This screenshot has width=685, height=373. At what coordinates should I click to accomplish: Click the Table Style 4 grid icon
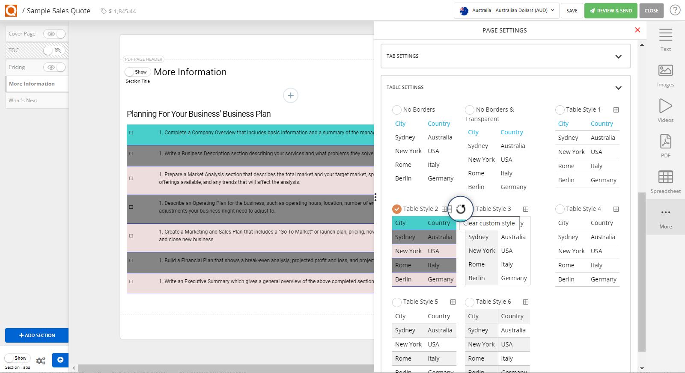(616, 209)
